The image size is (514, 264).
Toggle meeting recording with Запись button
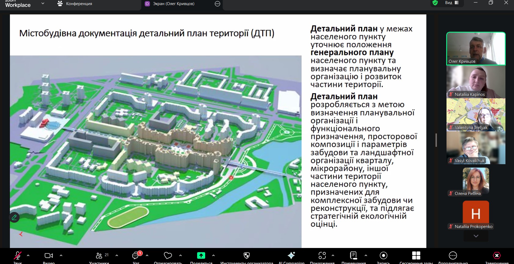tap(383, 256)
